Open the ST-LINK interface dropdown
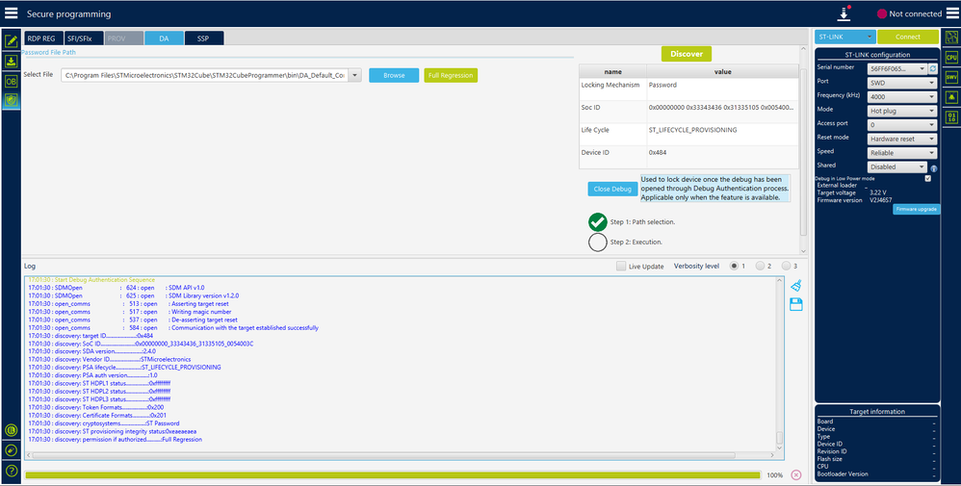The height and width of the screenshot is (486, 961). tap(845, 37)
